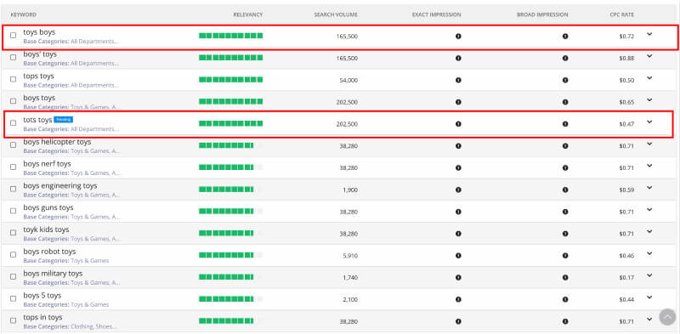Click broad impression icon for 'tops in toys'
The height and width of the screenshot is (334, 680).
point(565,321)
